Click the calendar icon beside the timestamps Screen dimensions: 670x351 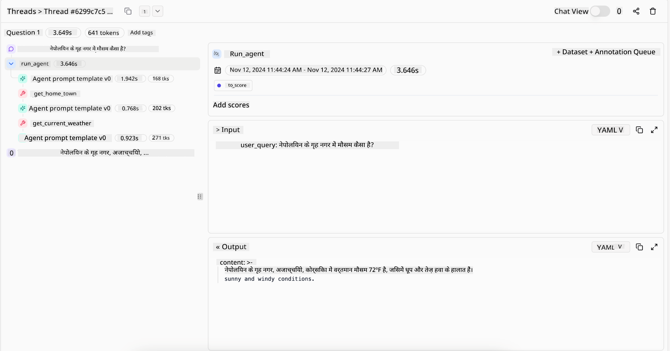pyautogui.click(x=218, y=70)
